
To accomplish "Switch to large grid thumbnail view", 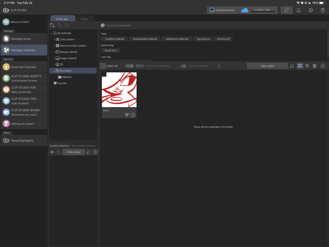I will click(x=300, y=66).
